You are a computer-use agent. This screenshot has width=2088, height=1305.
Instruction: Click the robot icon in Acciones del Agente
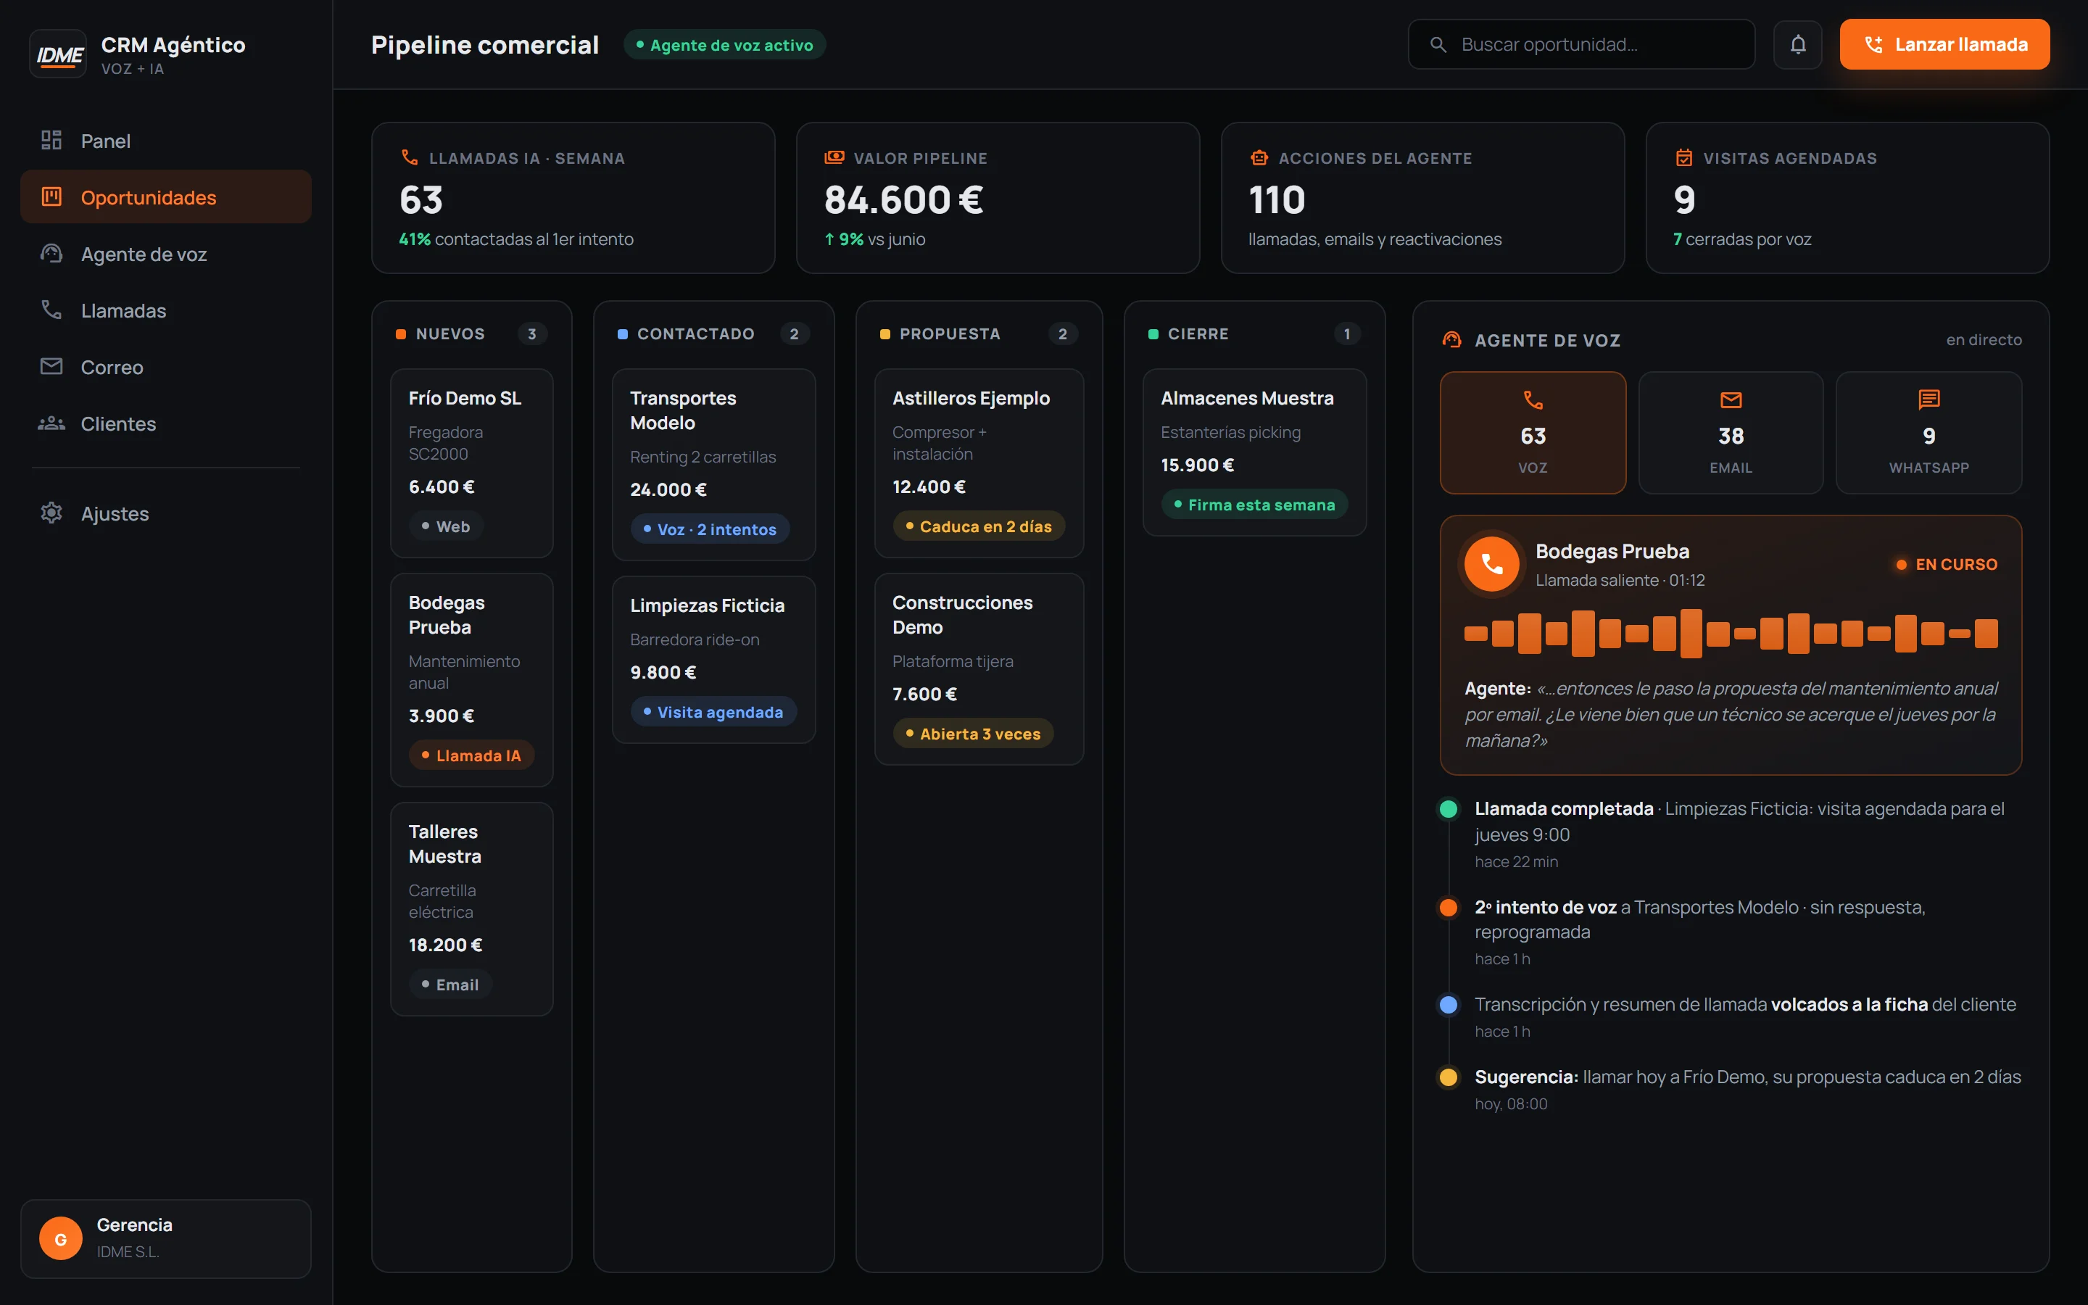[x=1260, y=157]
